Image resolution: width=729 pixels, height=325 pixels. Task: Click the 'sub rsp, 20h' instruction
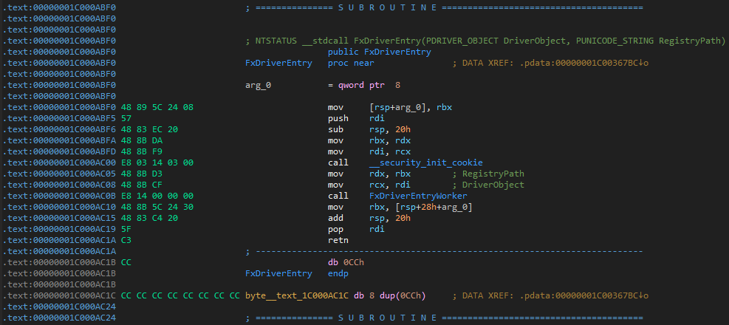point(369,130)
